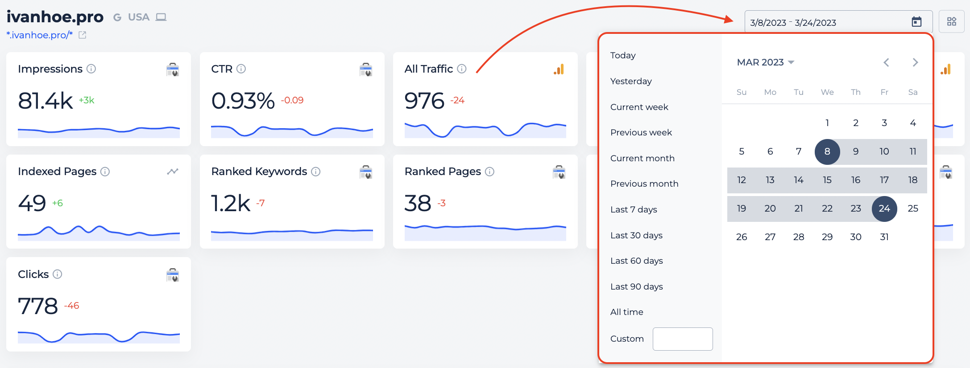The width and height of the screenshot is (970, 368).
Task: Select March 31 in calendar
Action: click(884, 237)
